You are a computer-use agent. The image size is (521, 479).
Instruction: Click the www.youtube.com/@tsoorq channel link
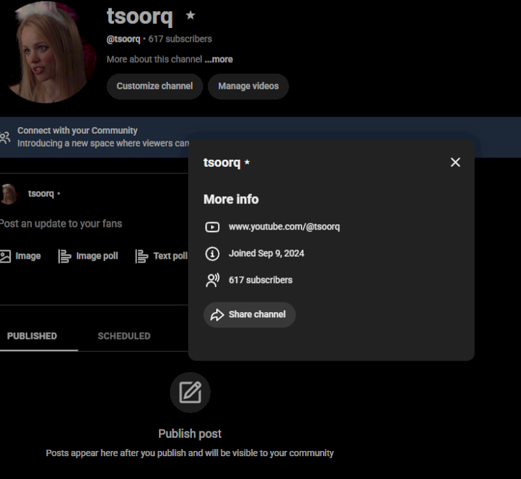point(284,227)
